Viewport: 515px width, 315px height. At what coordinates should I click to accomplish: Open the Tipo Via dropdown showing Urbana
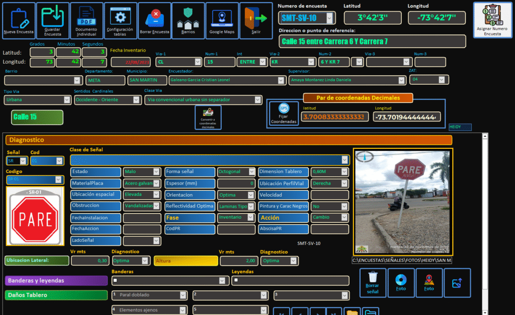pos(67,100)
